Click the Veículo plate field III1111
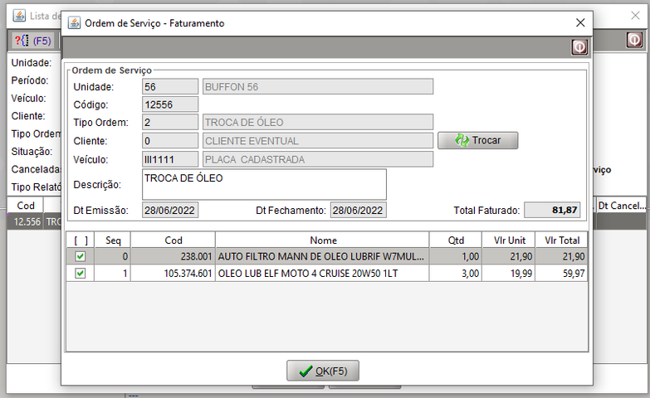This screenshot has height=398, width=650. click(x=170, y=159)
